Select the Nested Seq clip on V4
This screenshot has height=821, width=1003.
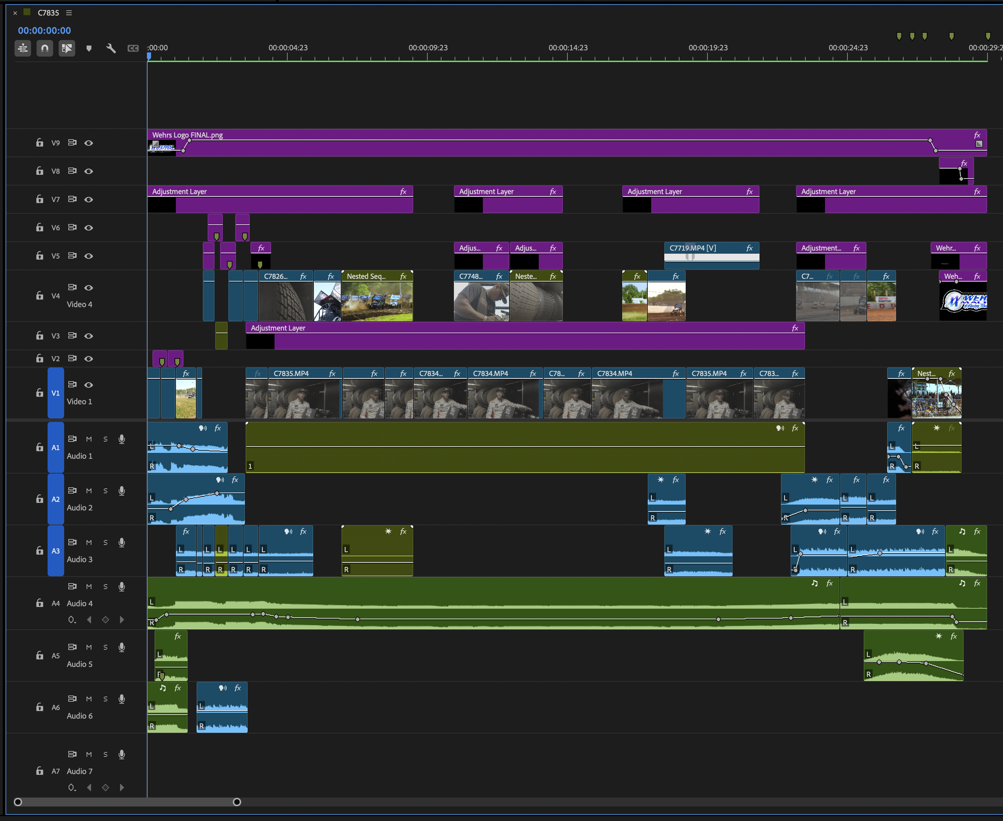click(x=377, y=296)
